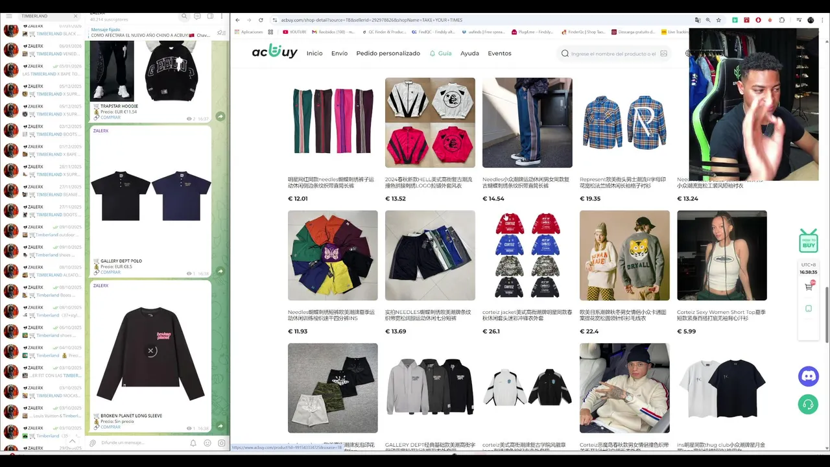Click the browser address bar URL
The width and height of the screenshot is (830, 467).
[372, 20]
